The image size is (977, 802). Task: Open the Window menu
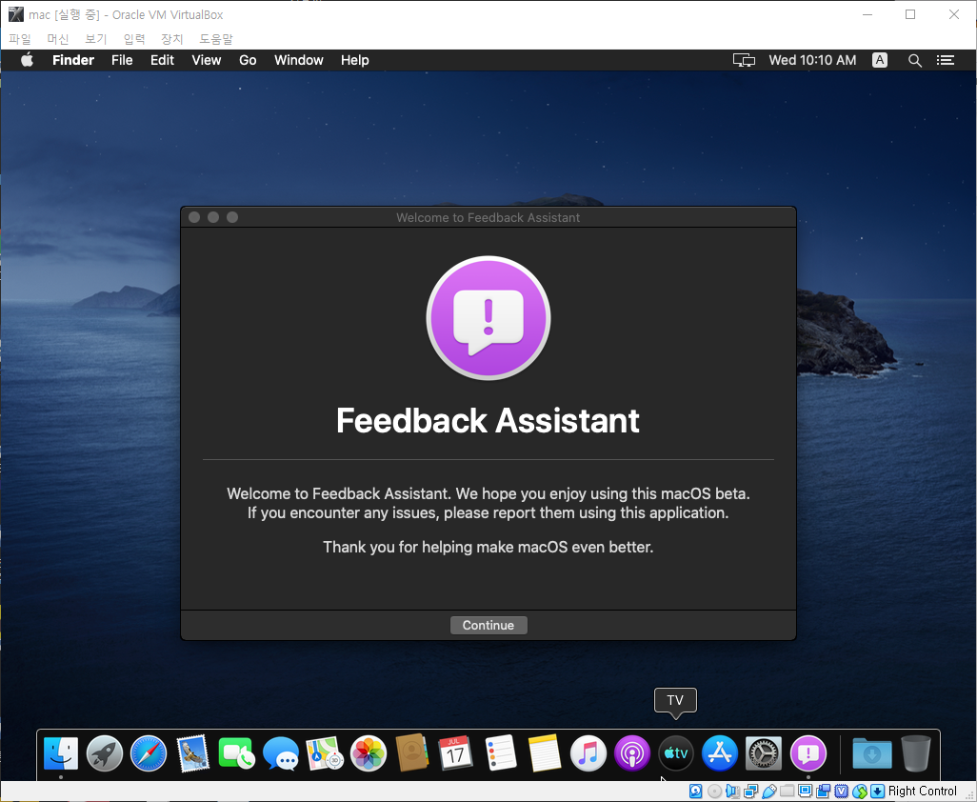[298, 60]
